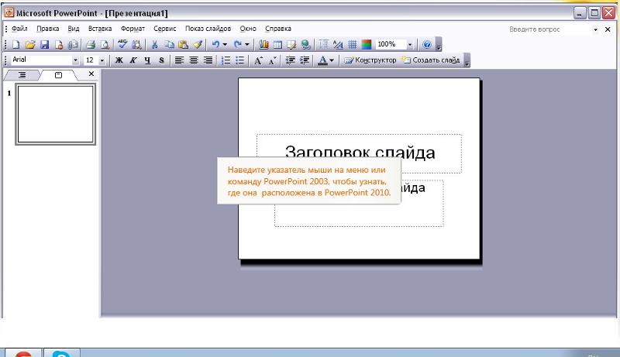Toggle underline formatting (Ч)
The image size is (620, 357).
tap(147, 60)
